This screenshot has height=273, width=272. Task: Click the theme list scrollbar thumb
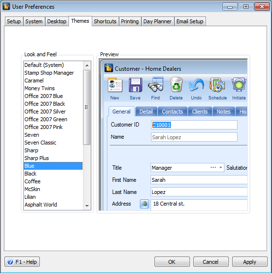[86, 107]
